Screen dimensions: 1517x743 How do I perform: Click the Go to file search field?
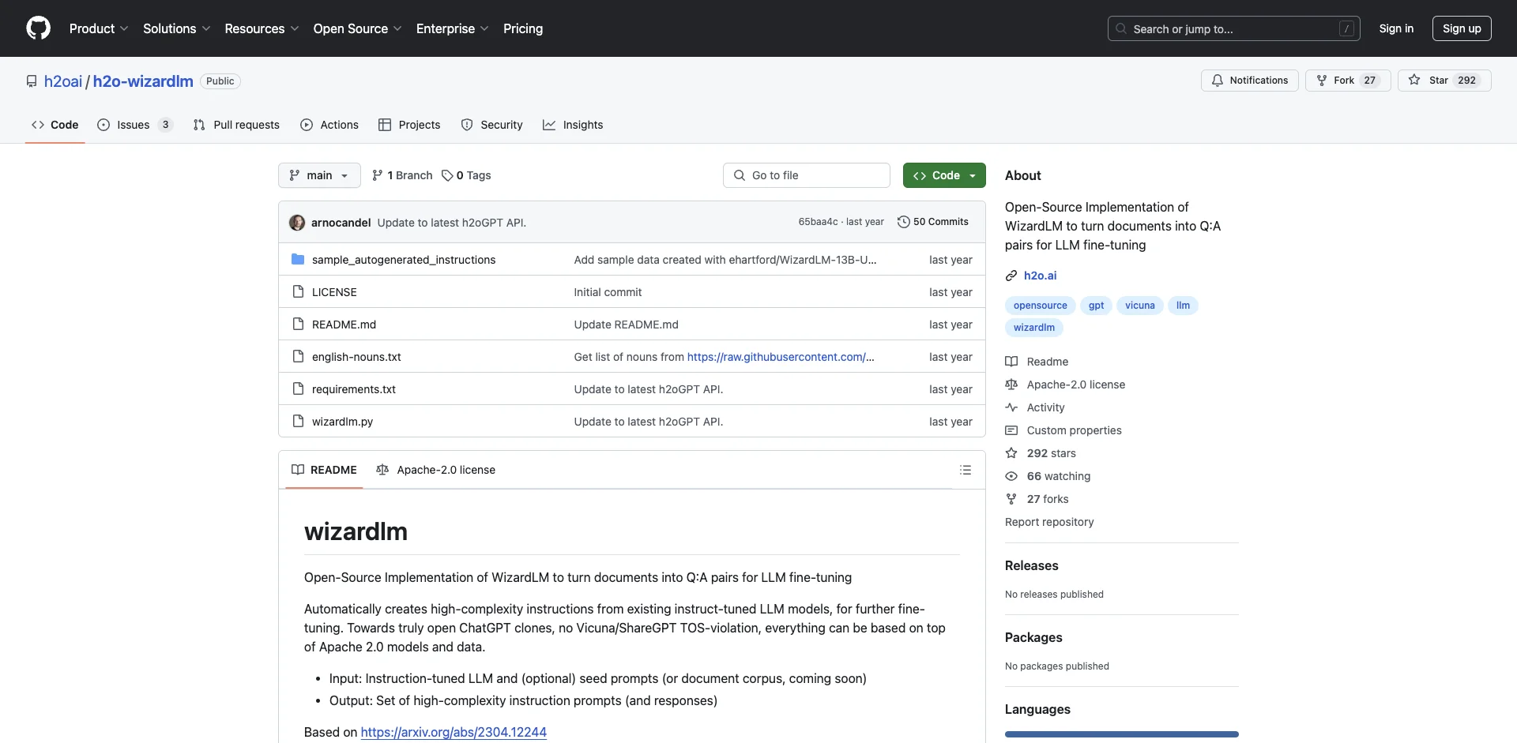(807, 175)
